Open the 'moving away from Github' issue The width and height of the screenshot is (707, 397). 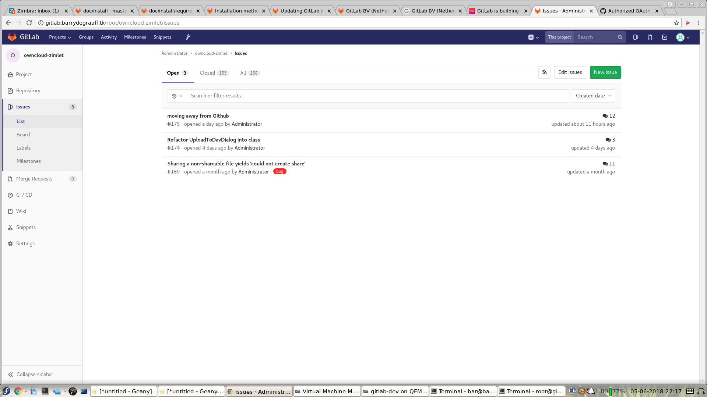point(198,116)
